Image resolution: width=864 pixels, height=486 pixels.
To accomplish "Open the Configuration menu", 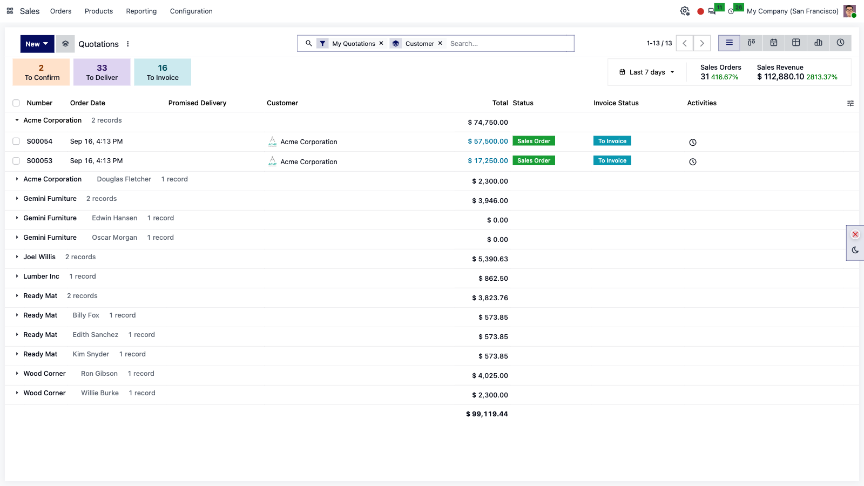I will tap(191, 11).
